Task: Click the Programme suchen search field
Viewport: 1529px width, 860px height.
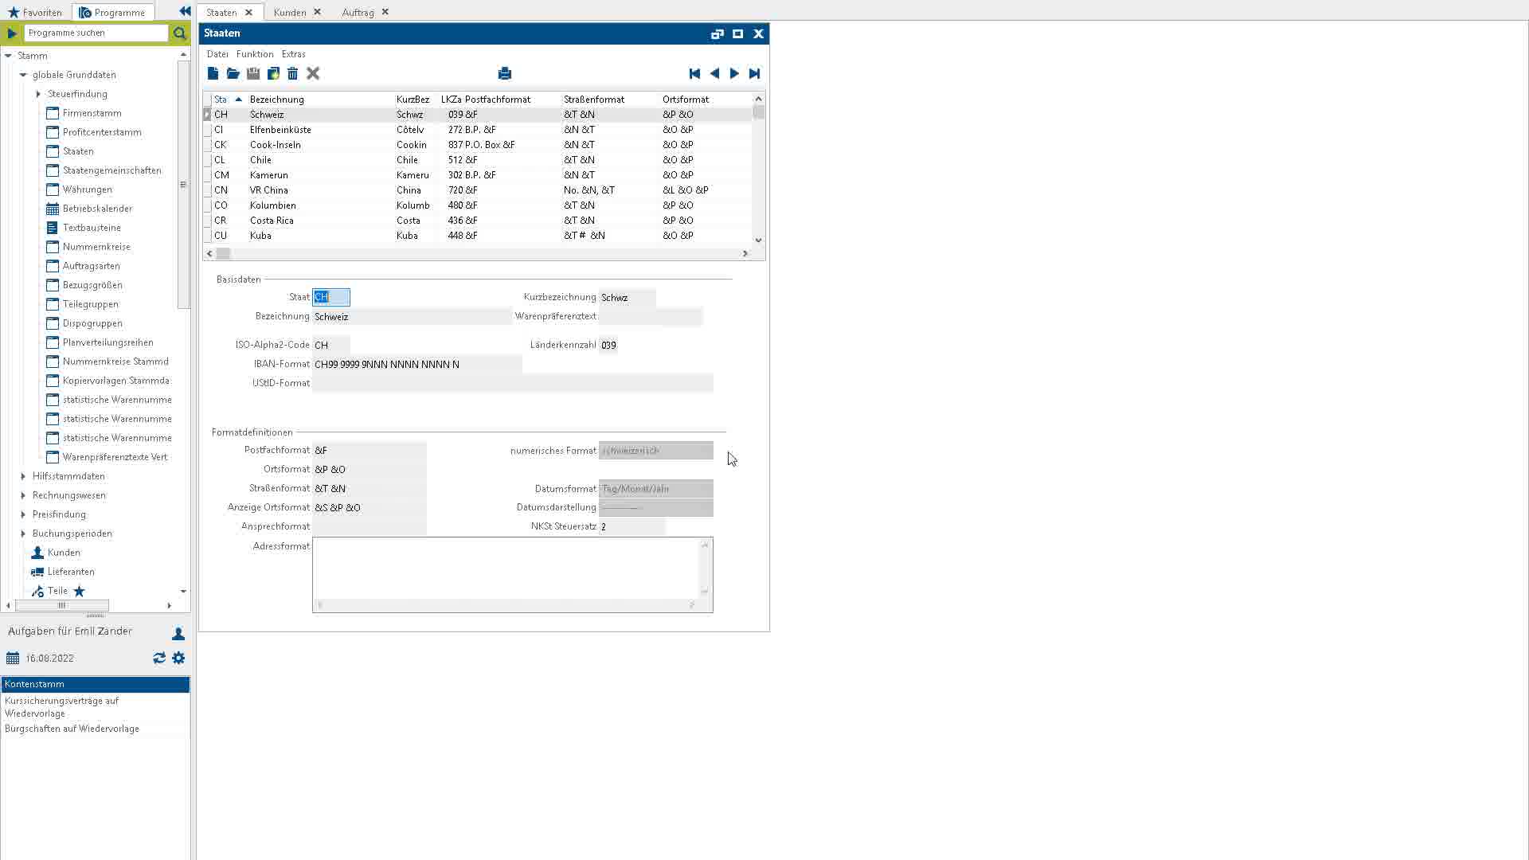Action: click(96, 33)
